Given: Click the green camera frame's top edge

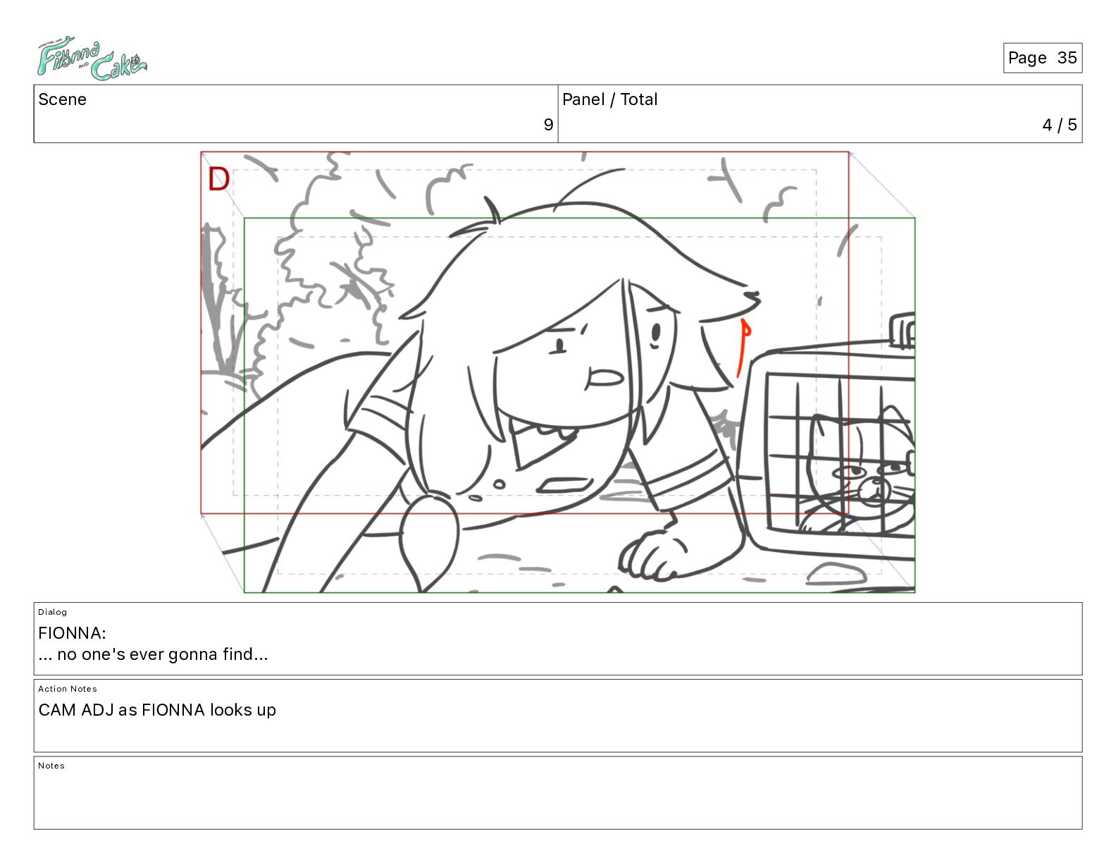Looking at the screenshot, I should tap(579, 219).
